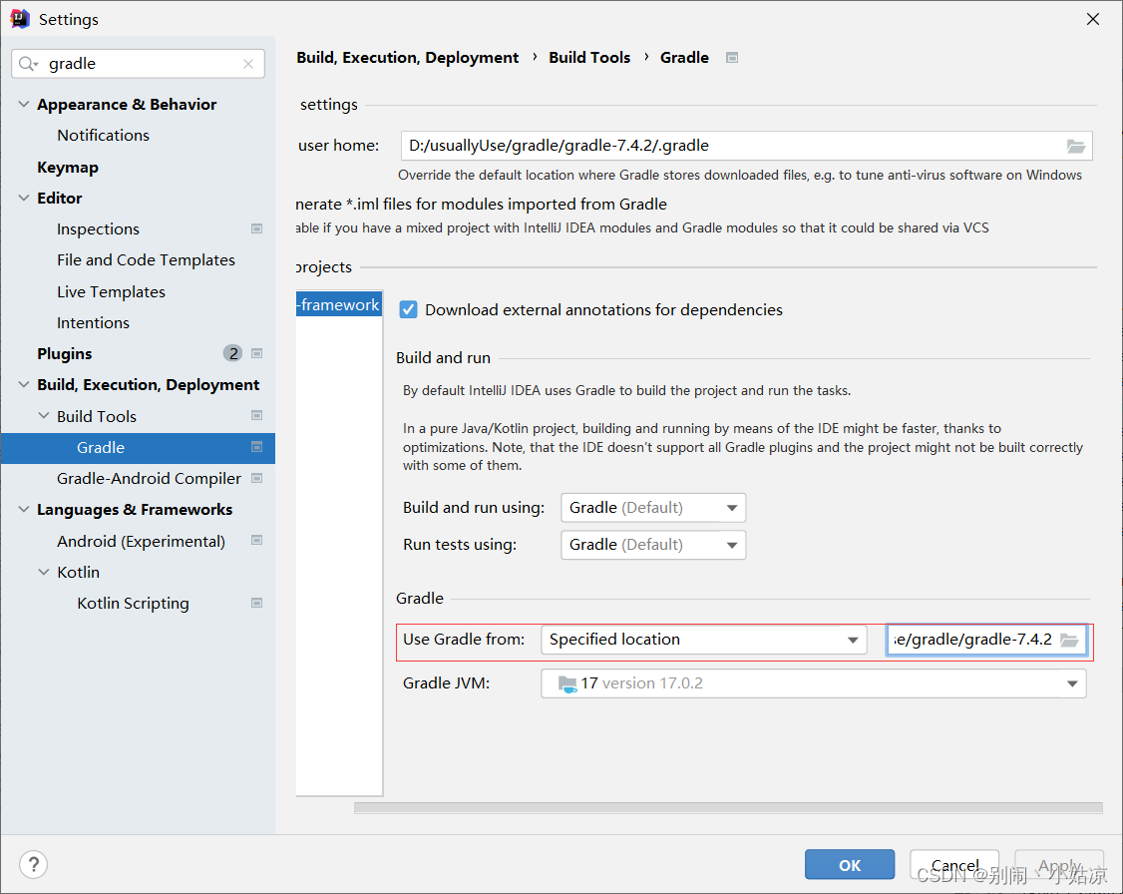Click the folder browse icon for the Gradle location path

click(1069, 640)
